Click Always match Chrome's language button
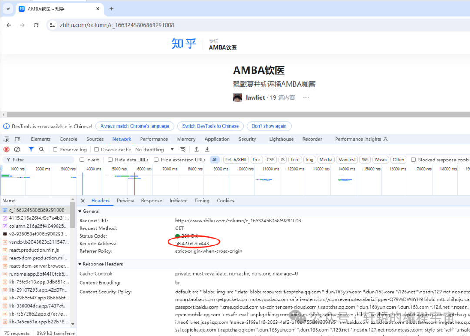 coord(134,126)
